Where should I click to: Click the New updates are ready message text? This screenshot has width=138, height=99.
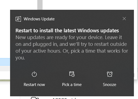point(72,47)
